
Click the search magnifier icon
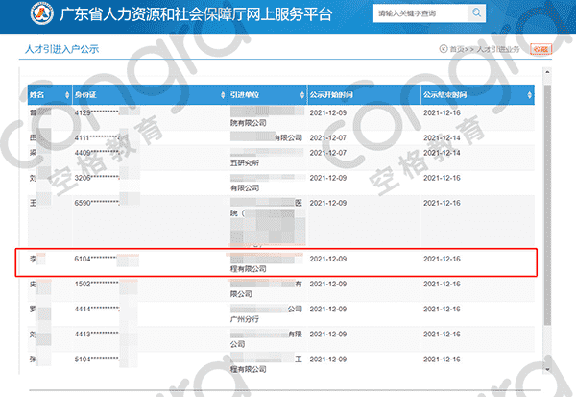[476, 13]
